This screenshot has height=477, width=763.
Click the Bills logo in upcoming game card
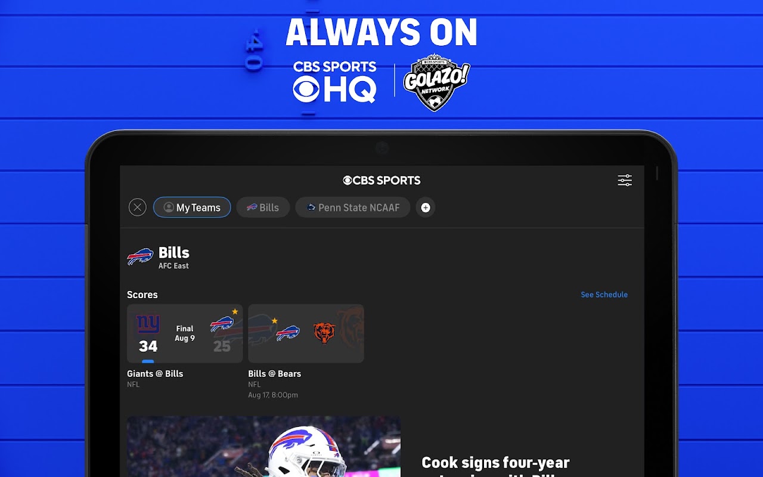(288, 333)
